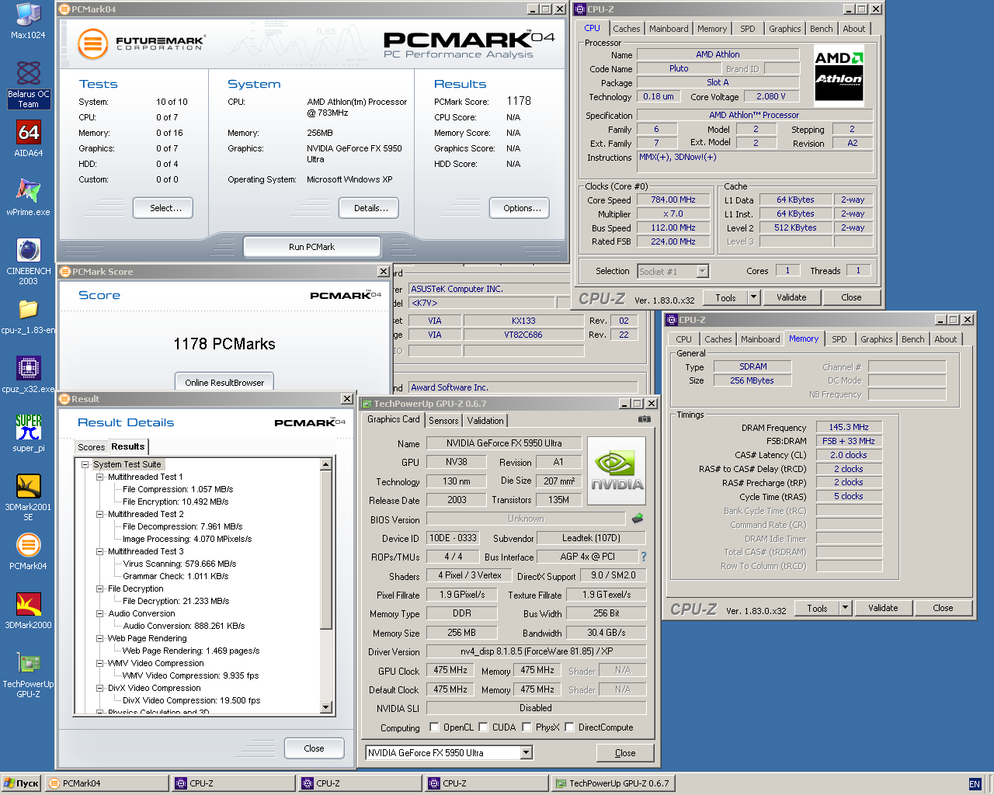994x795 pixels.
Task: Toggle the PhysX checkbox in GPU-Z
Action: pos(527,727)
